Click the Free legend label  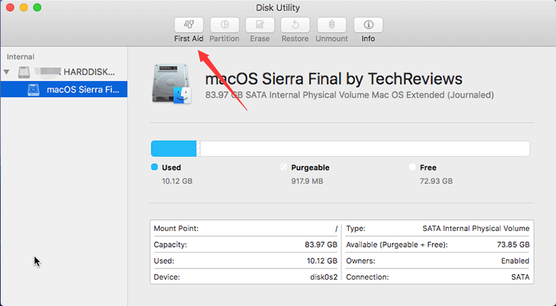tap(428, 167)
